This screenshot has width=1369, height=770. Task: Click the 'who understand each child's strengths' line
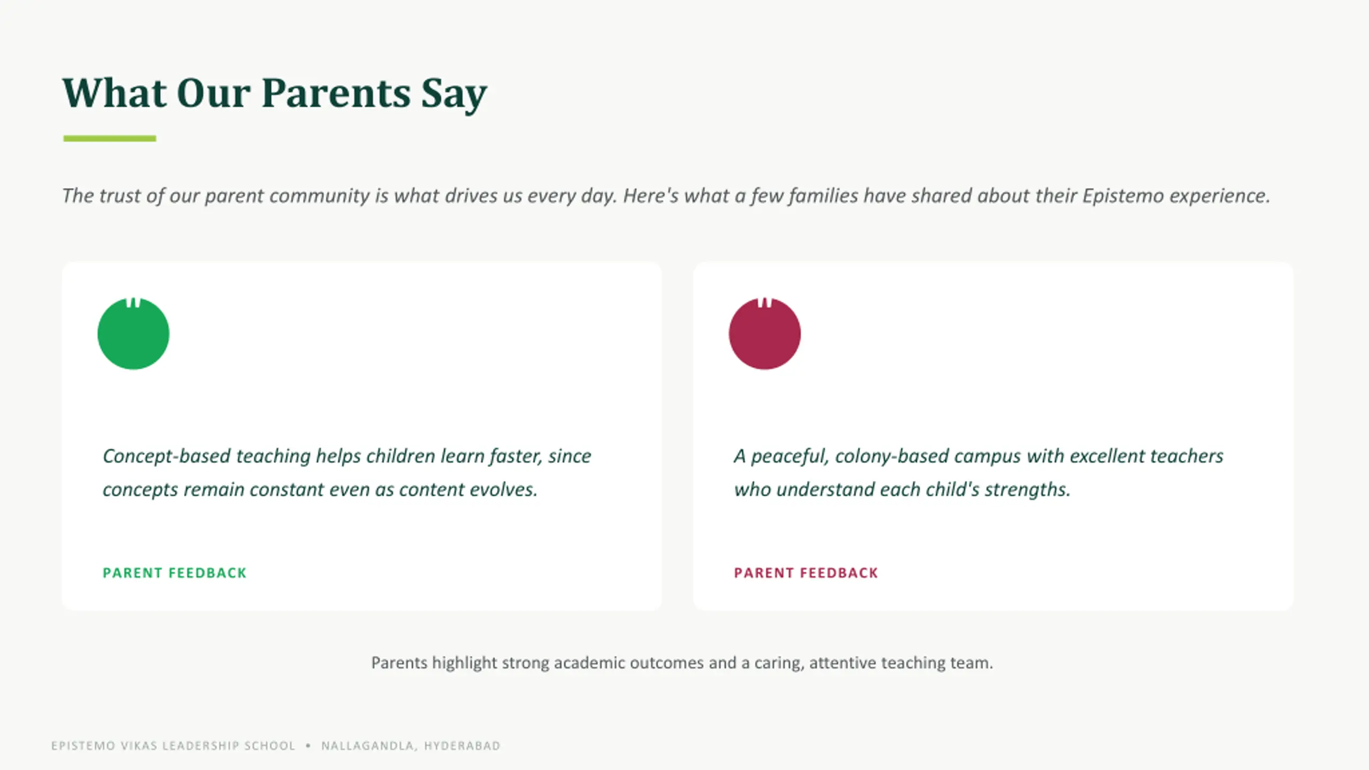point(902,489)
